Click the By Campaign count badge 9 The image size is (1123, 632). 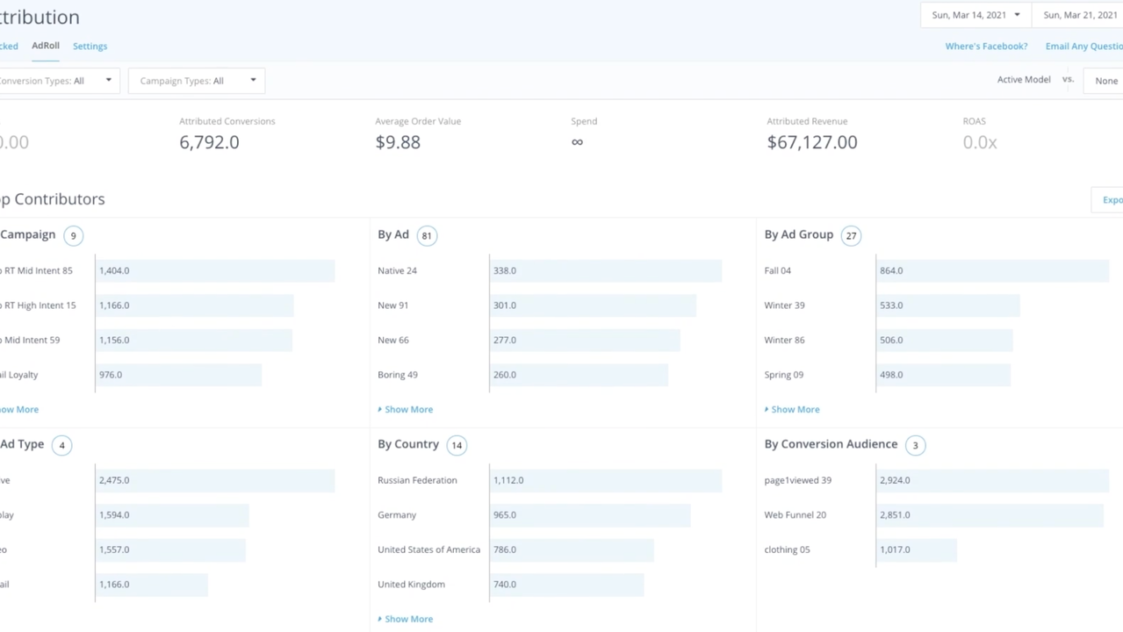[73, 236]
